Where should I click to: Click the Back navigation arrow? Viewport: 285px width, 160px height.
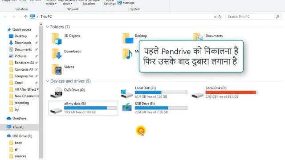tap(5, 17)
